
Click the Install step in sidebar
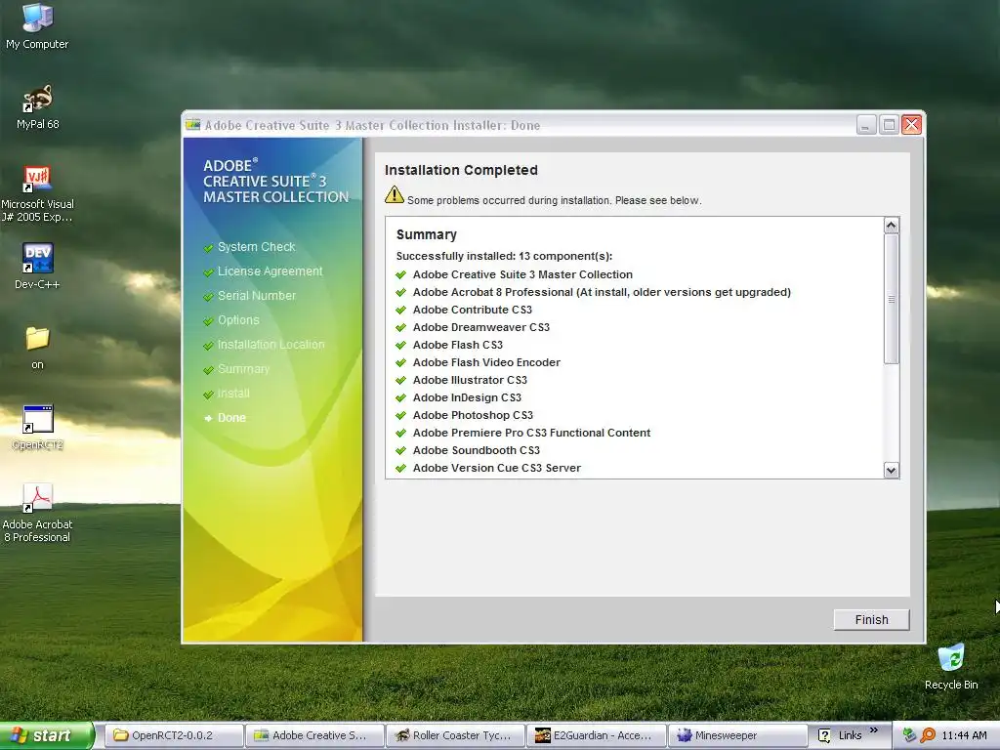[x=233, y=394]
